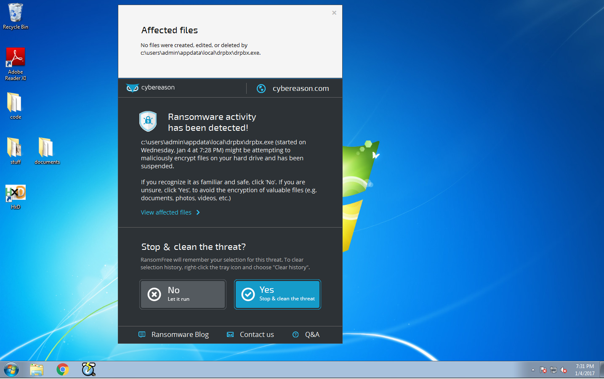Choose Yes, stop and clean the threat
This screenshot has height=379, width=604.
277,294
